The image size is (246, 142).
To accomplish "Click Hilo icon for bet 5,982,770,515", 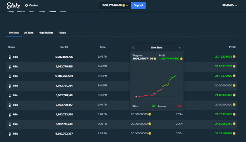I will 10,67.
